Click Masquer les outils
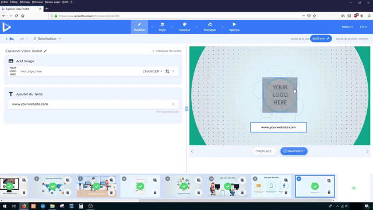373x210 pixels. coord(167,51)
